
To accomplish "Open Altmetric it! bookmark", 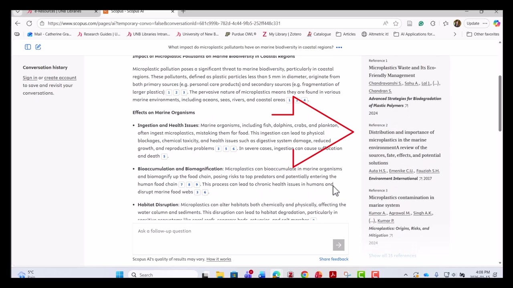I will coord(375,34).
